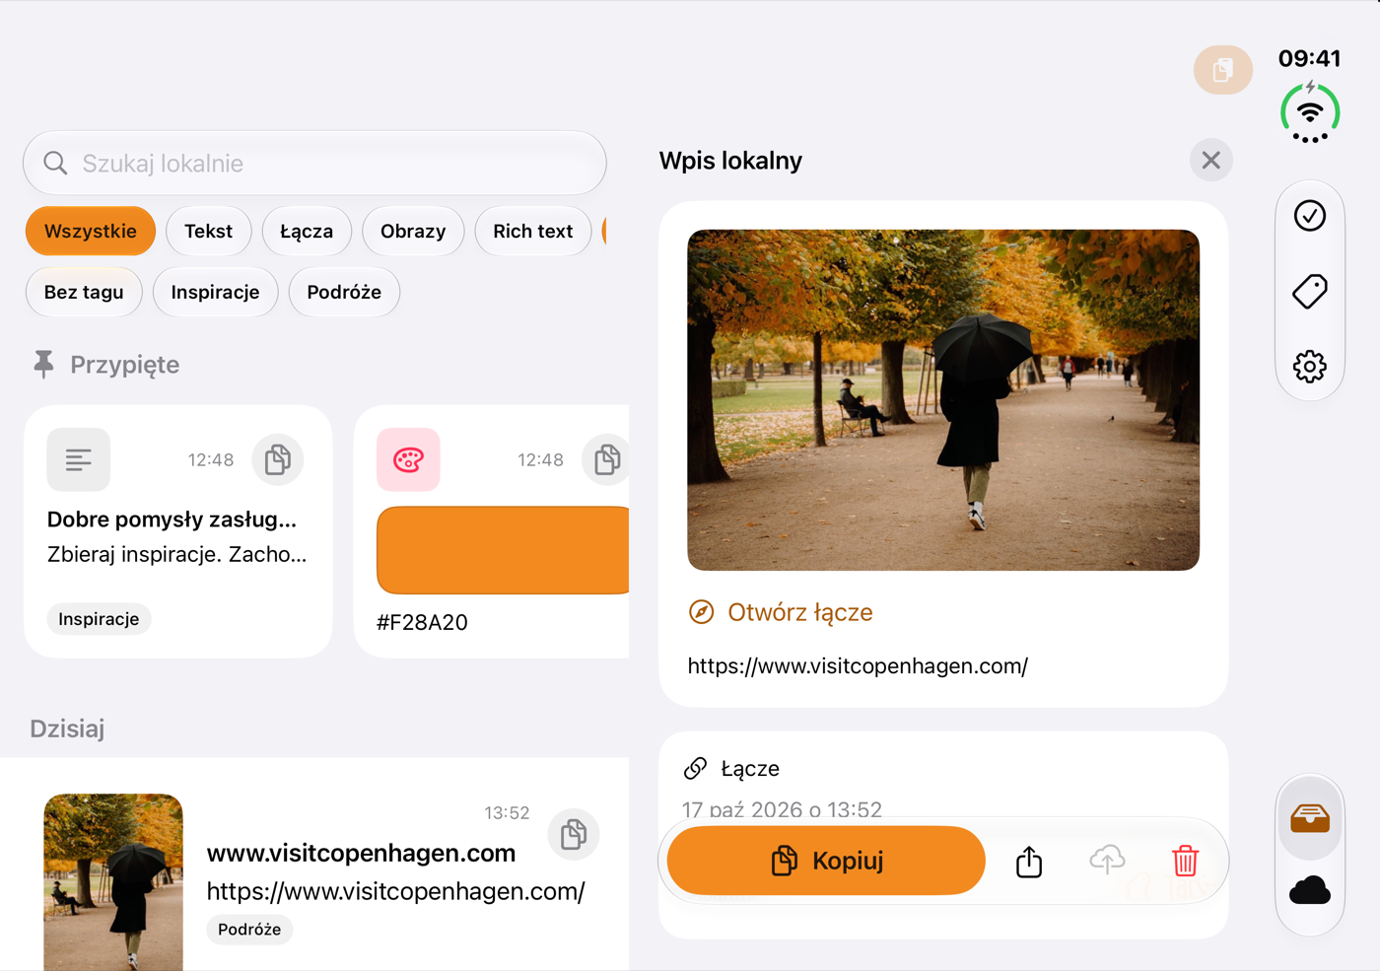1380x971 pixels.
Task: Copy the visitcopenhagen.com list entry
Action: (x=574, y=835)
